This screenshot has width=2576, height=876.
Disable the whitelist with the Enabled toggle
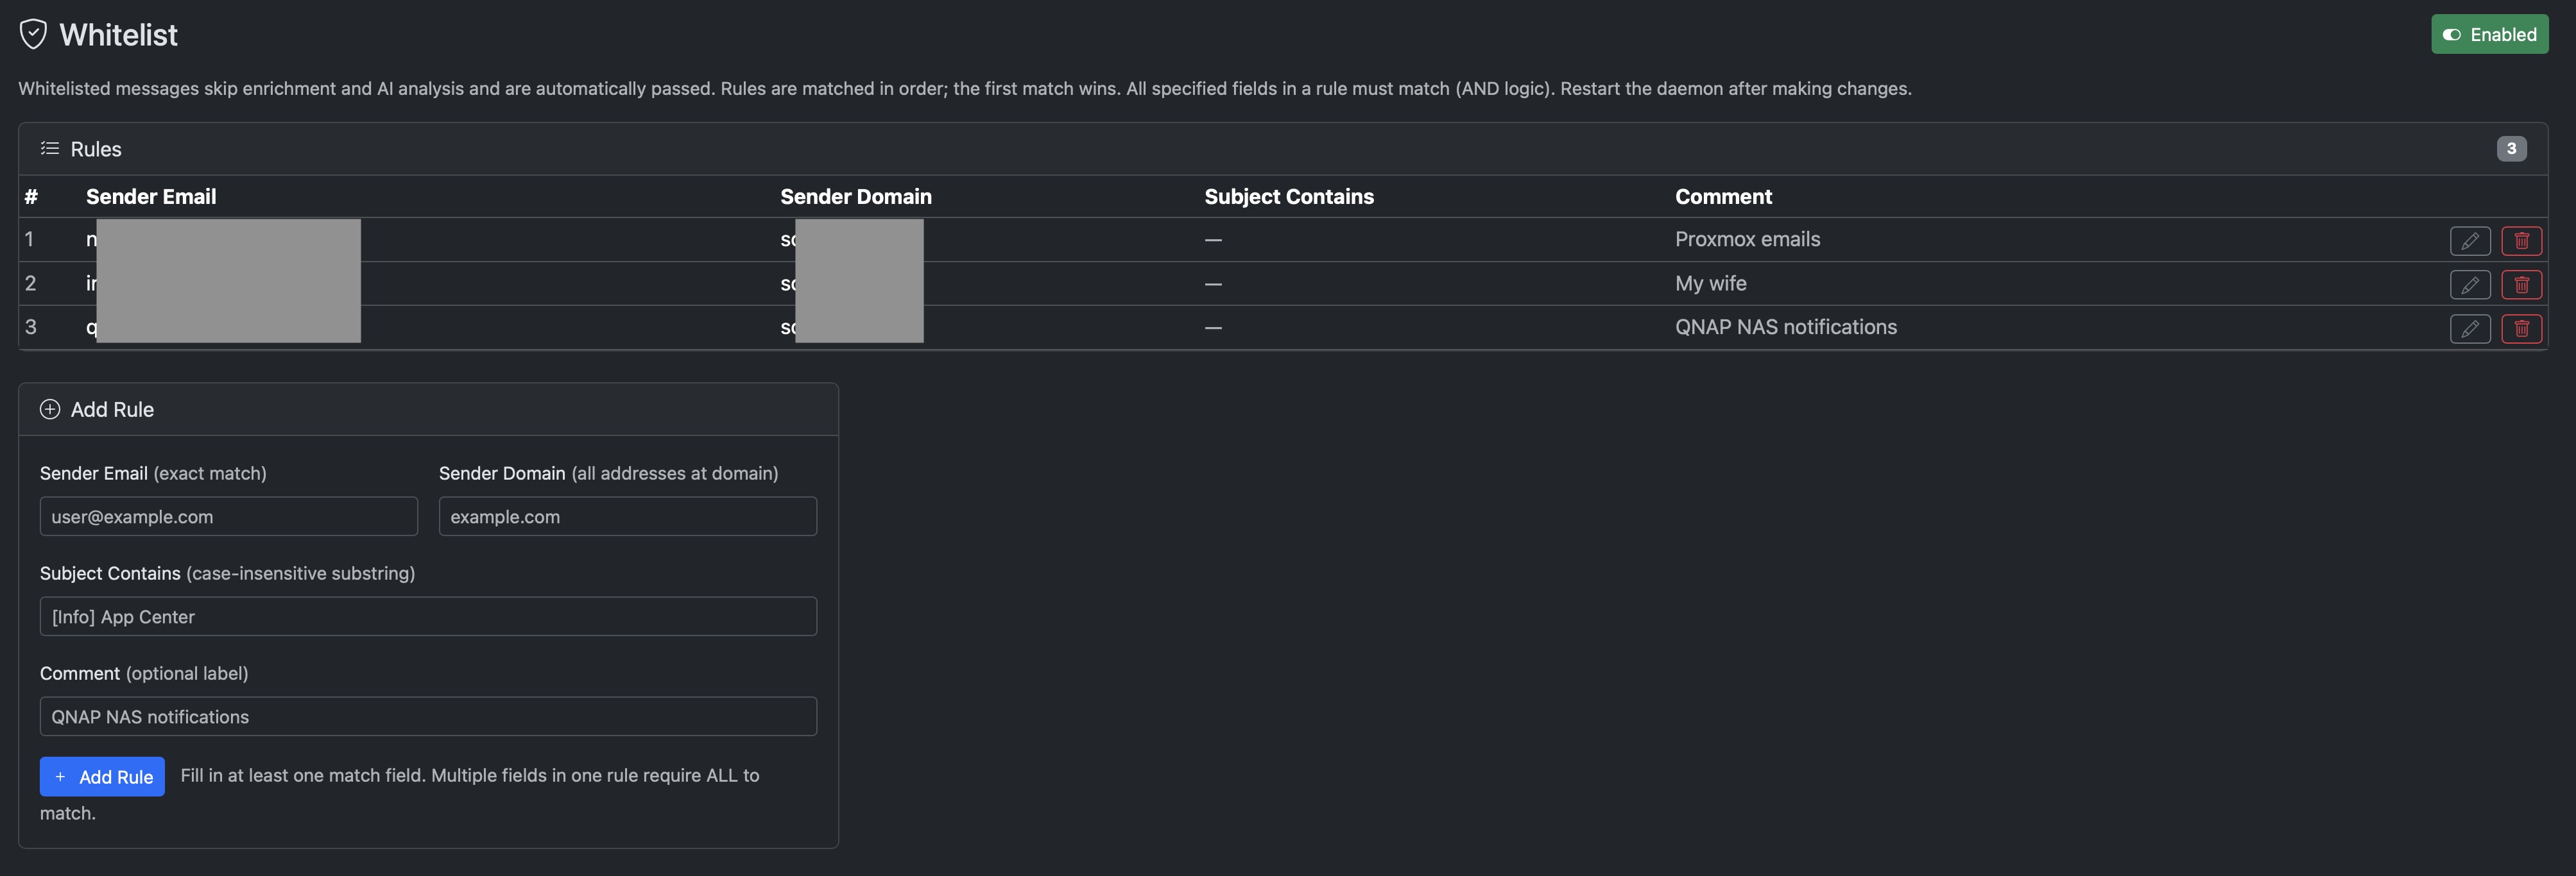(2489, 33)
